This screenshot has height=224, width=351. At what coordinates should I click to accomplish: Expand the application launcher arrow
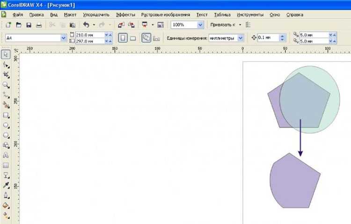[x=153, y=25]
